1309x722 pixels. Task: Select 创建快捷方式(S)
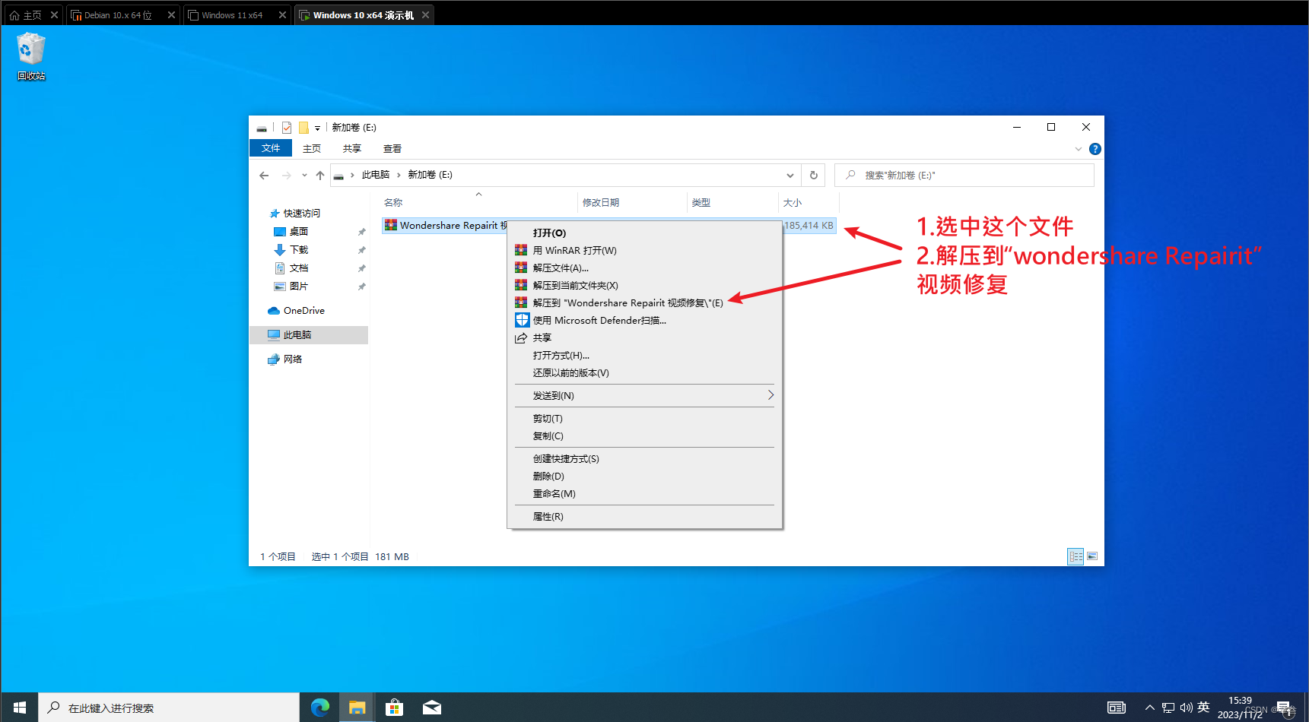(644, 458)
